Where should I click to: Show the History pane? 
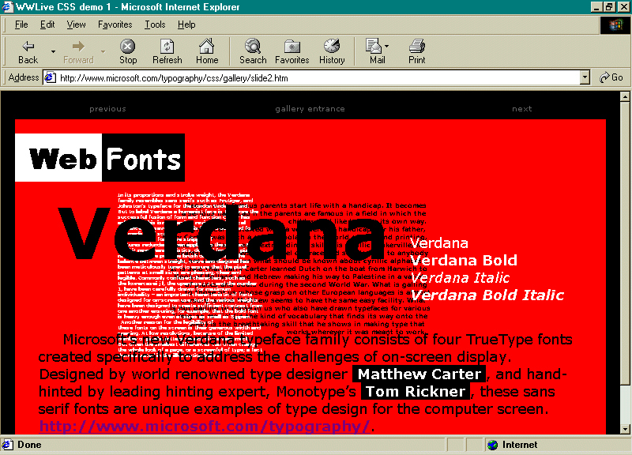tap(332, 52)
